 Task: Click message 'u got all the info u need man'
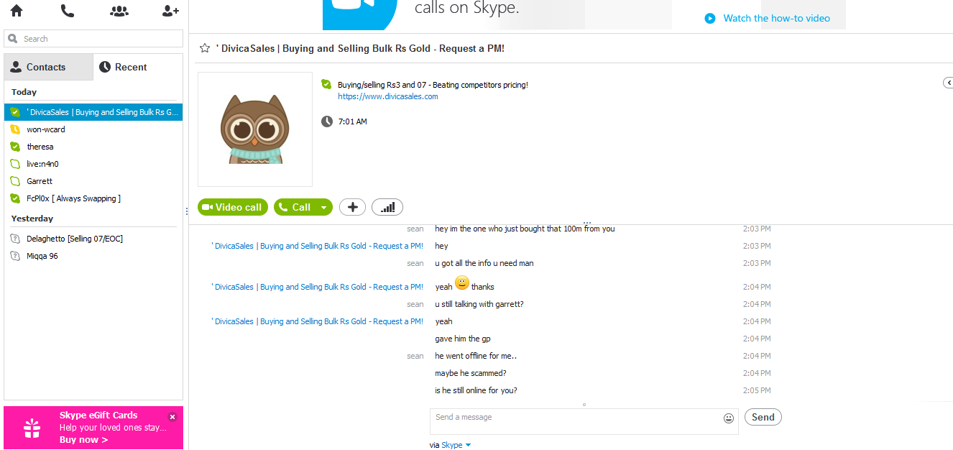(484, 263)
